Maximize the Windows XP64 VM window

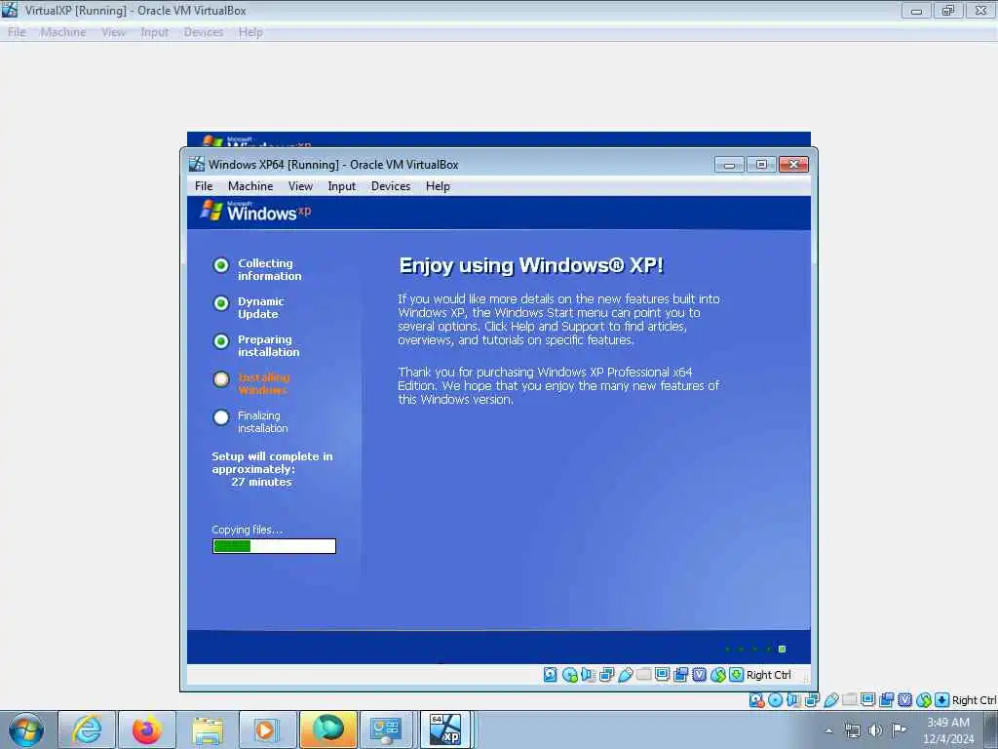point(761,165)
